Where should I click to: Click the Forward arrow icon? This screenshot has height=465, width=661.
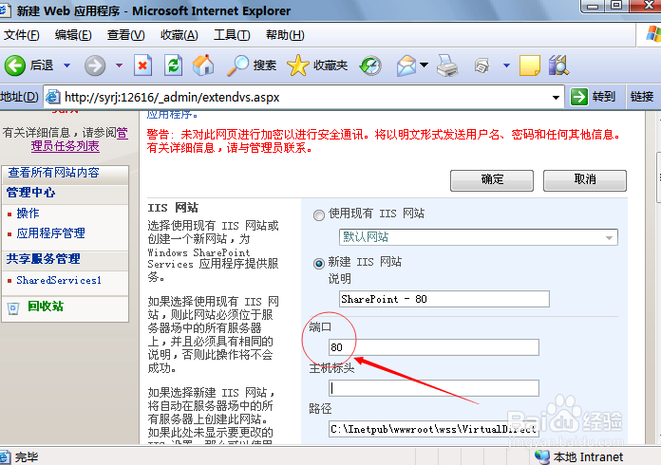[x=95, y=65]
